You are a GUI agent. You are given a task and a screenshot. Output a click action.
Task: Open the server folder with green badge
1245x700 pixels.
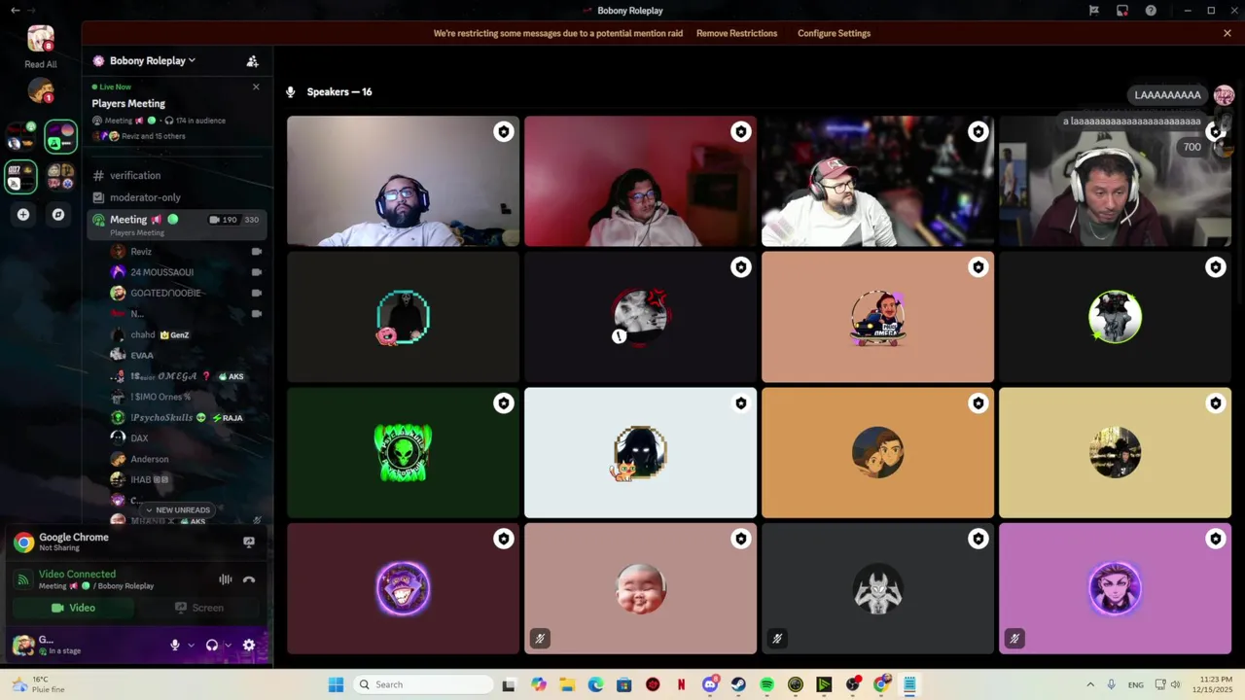pos(21,136)
